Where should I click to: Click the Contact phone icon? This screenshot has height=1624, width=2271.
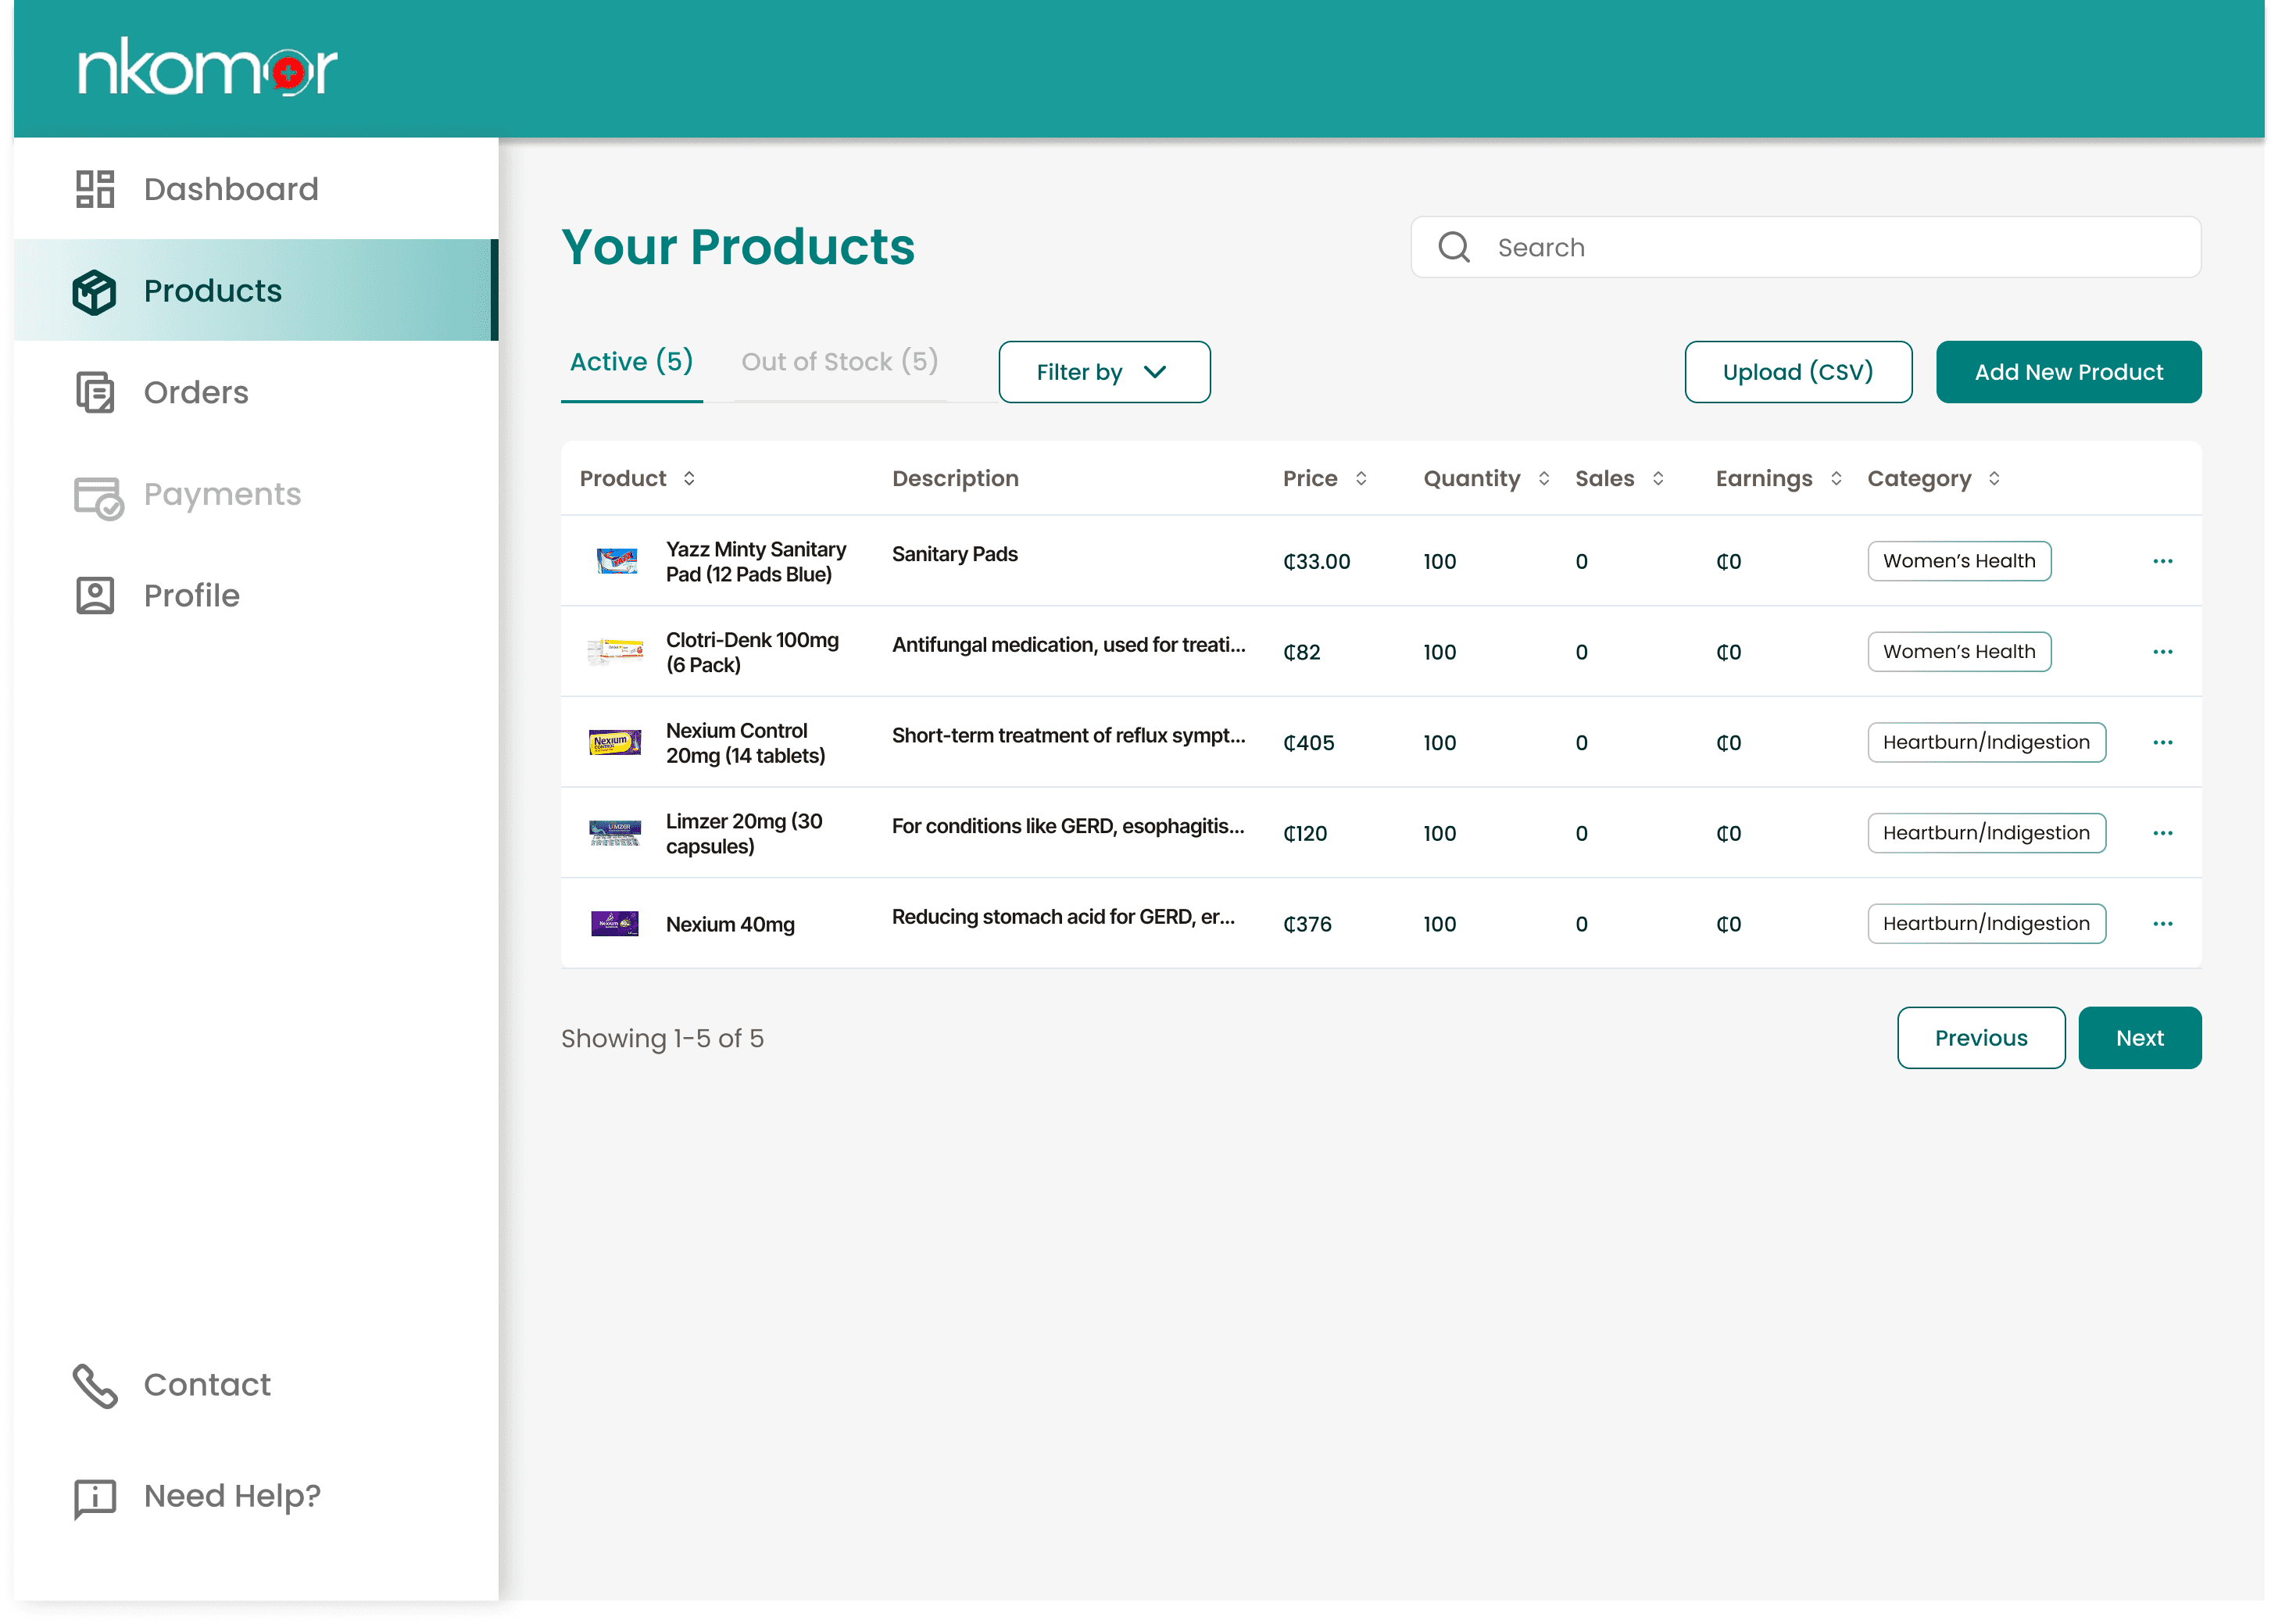[95, 1386]
